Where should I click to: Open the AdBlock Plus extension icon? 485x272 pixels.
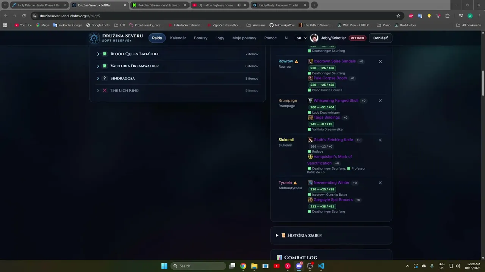411,16
